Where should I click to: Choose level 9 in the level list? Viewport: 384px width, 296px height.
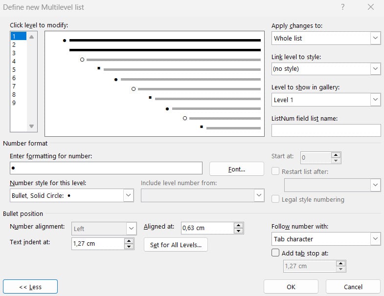(14, 103)
